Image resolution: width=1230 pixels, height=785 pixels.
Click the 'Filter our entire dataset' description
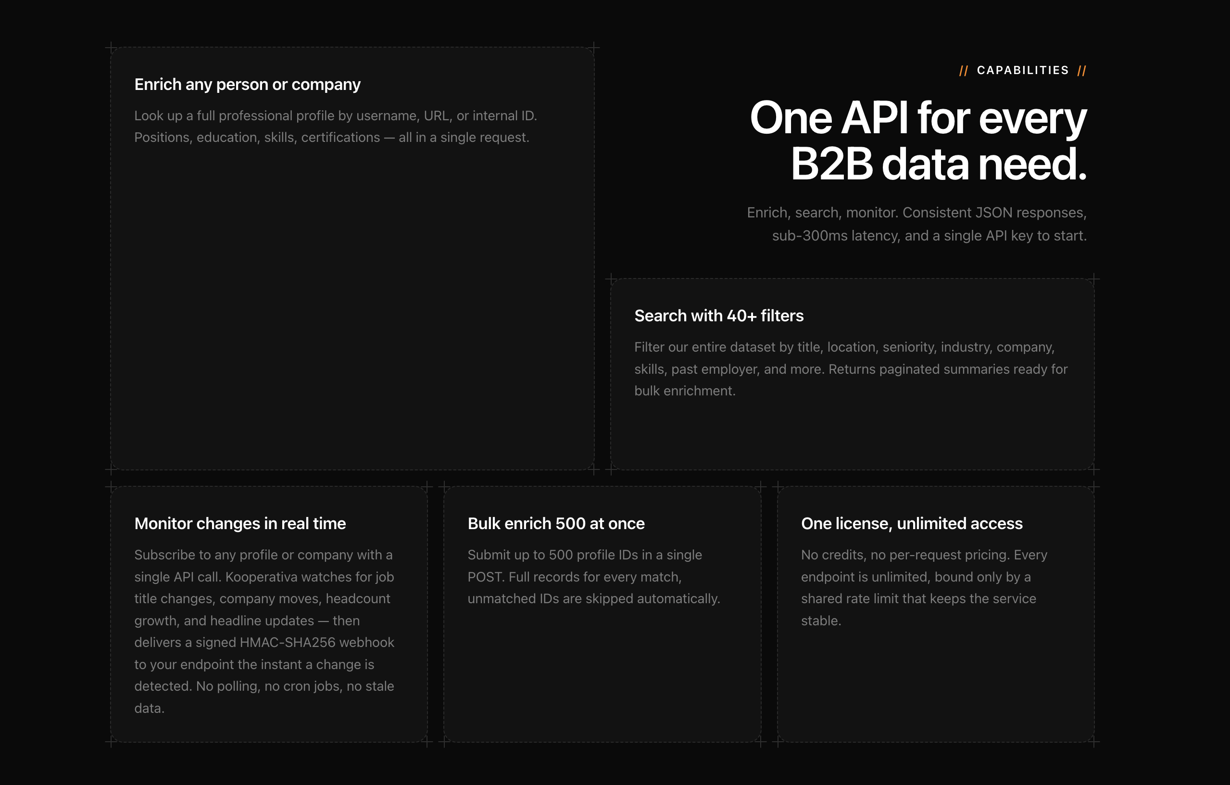851,369
